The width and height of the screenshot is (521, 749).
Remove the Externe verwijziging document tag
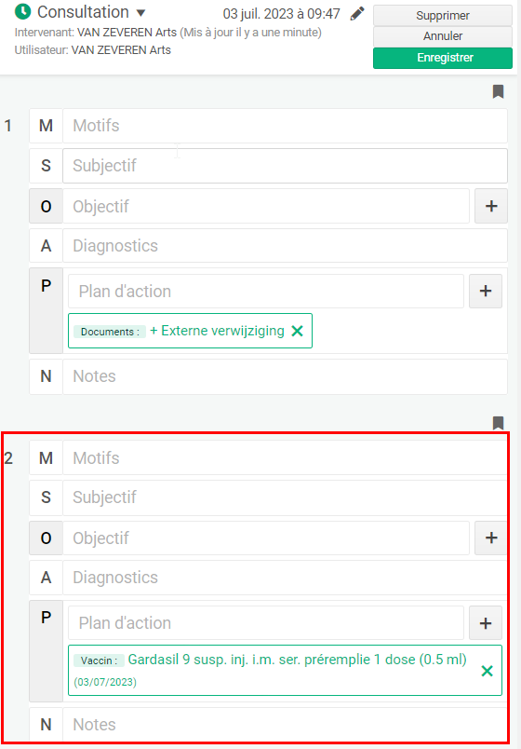pyautogui.click(x=297, y=331)
